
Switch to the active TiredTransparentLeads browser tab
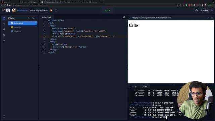[51, 2]
